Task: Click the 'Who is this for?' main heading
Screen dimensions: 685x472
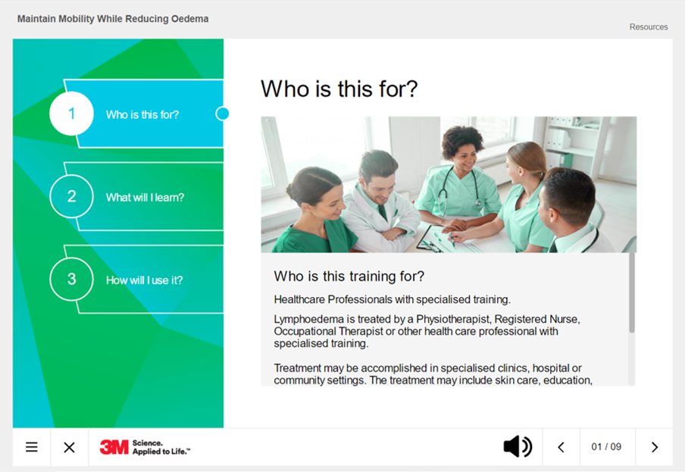Action: coord(339,89)
